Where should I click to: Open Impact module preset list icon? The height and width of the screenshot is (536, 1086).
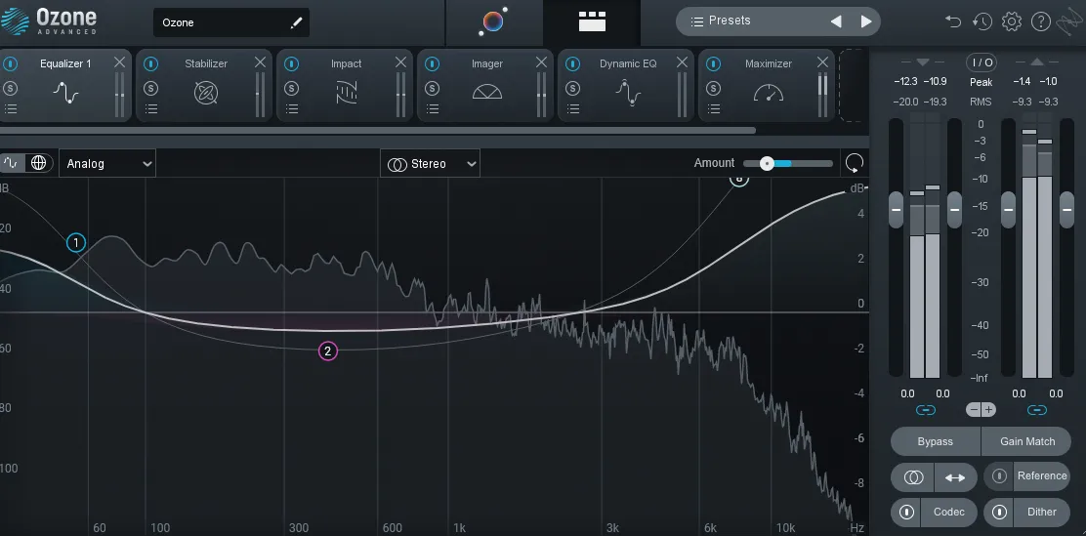click(x=292, y=108)
